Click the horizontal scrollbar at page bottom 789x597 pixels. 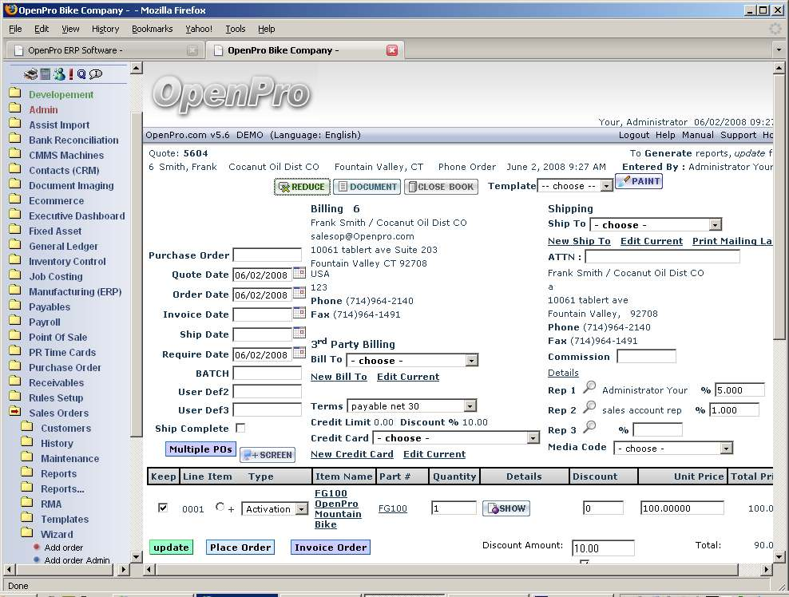pyautogui.click(x=447, y=570)
